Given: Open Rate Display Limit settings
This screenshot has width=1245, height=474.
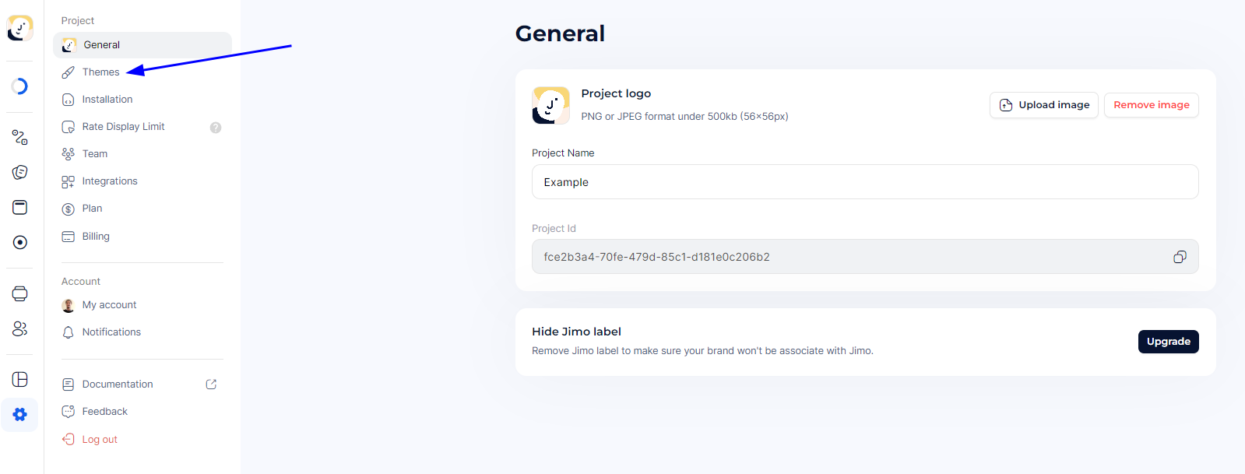Looking at the screenshot, I should pyautogui.click(x=123, y=127).
